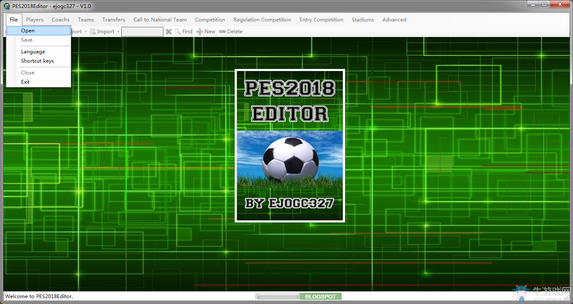Click the toolbar search input field
The height and width of the screenshot is (304, 573).
pos(142,32)
